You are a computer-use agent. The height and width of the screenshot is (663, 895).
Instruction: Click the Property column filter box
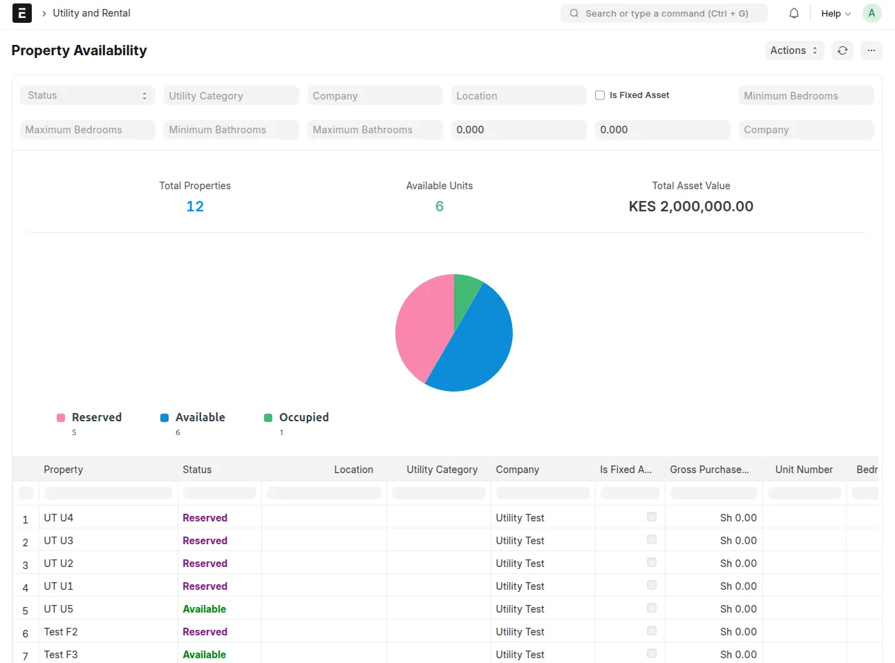[108, 493]
